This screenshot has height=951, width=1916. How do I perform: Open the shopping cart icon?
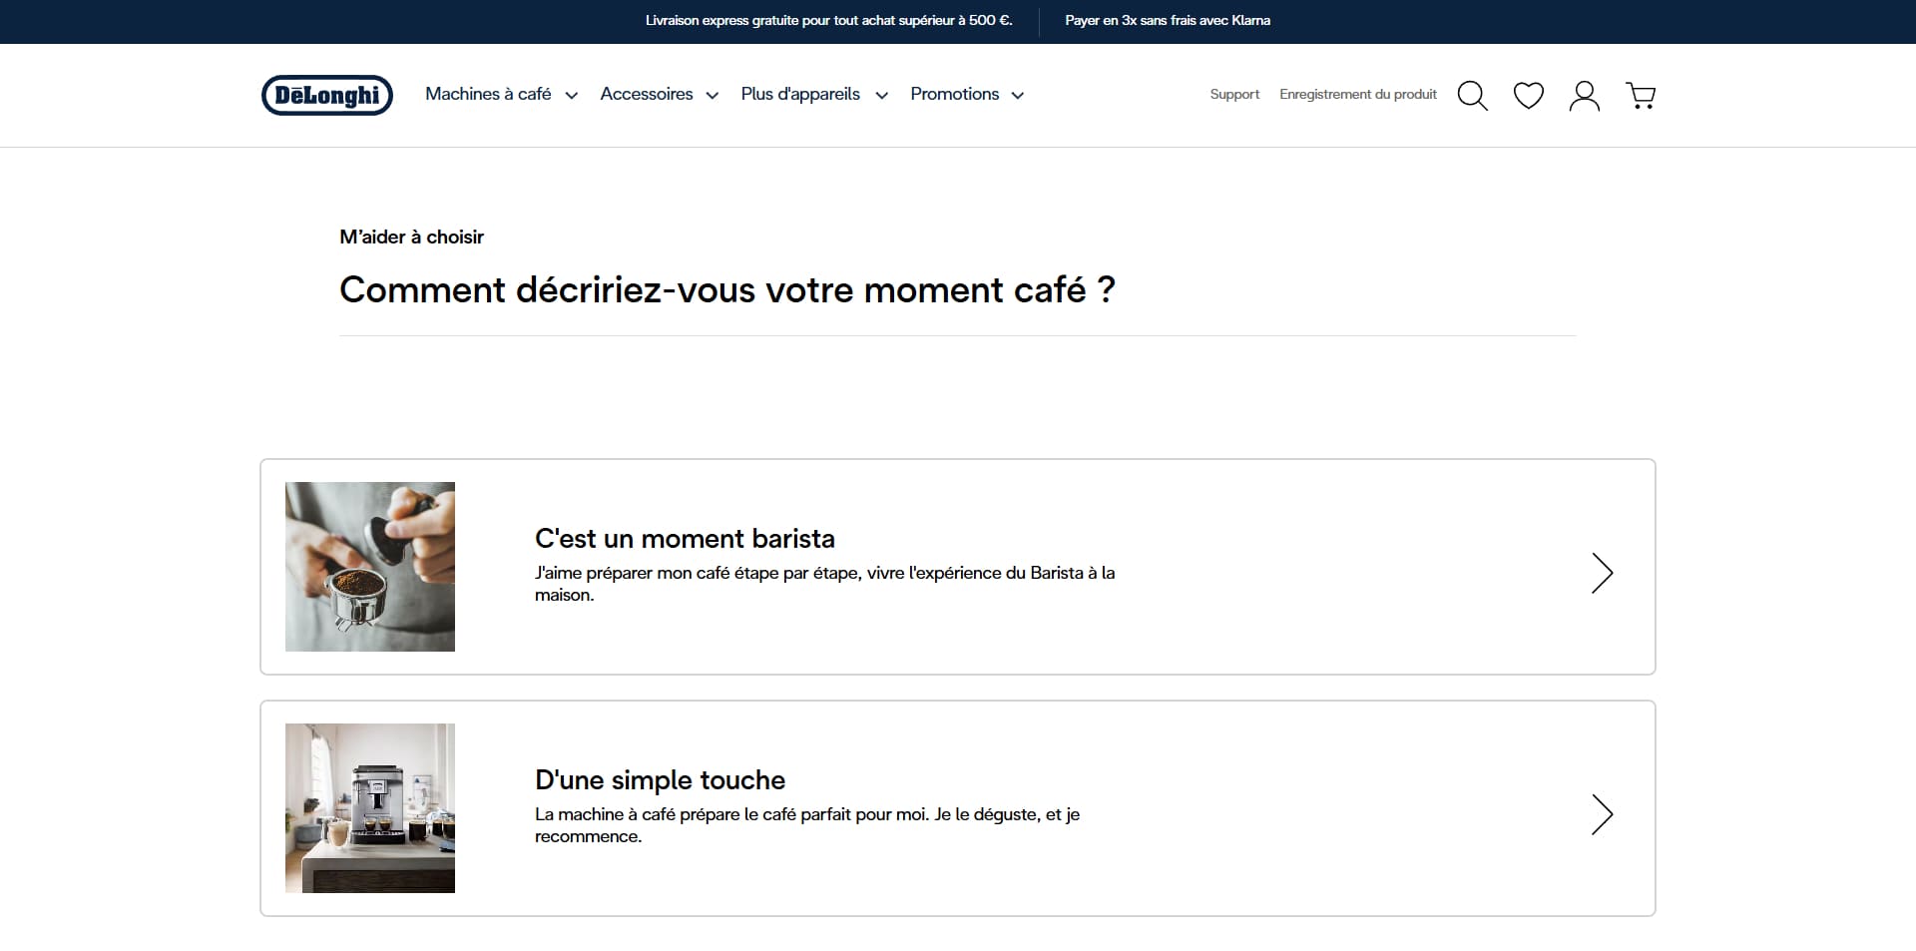click(x=1641, y=96)
